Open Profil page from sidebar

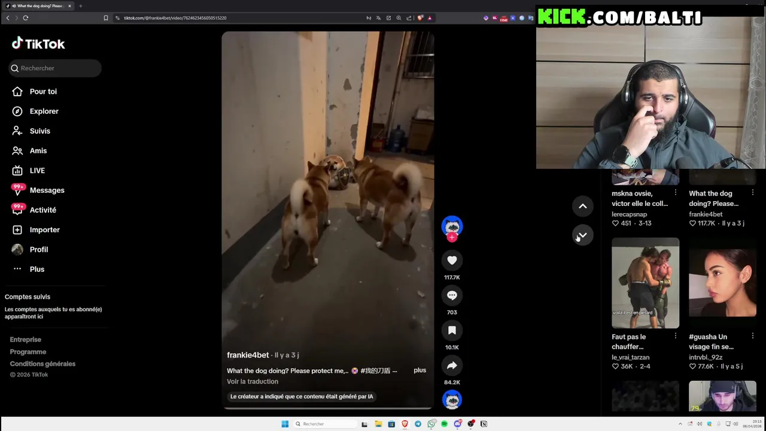pos(30,250)
